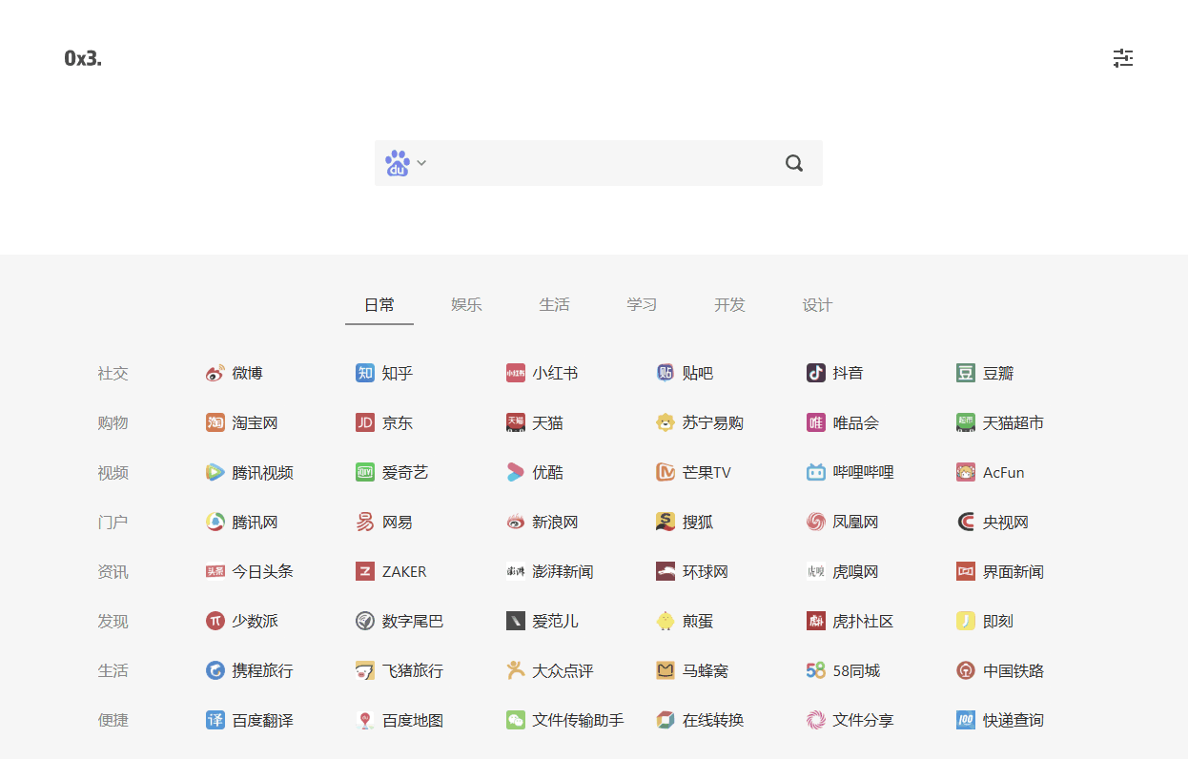Click the Douban (豆瓣) green icon

tap(966, 373)
